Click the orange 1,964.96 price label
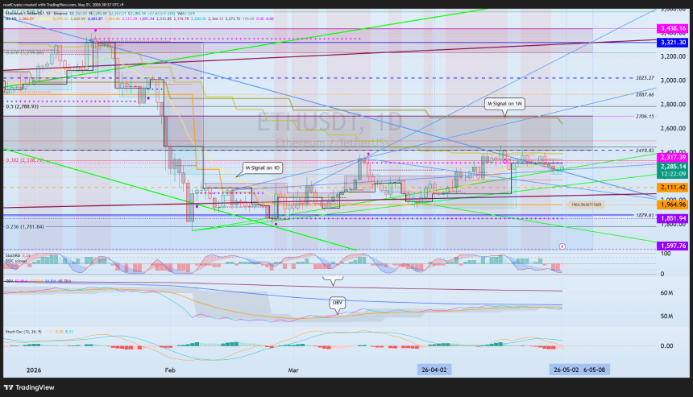 673,205
